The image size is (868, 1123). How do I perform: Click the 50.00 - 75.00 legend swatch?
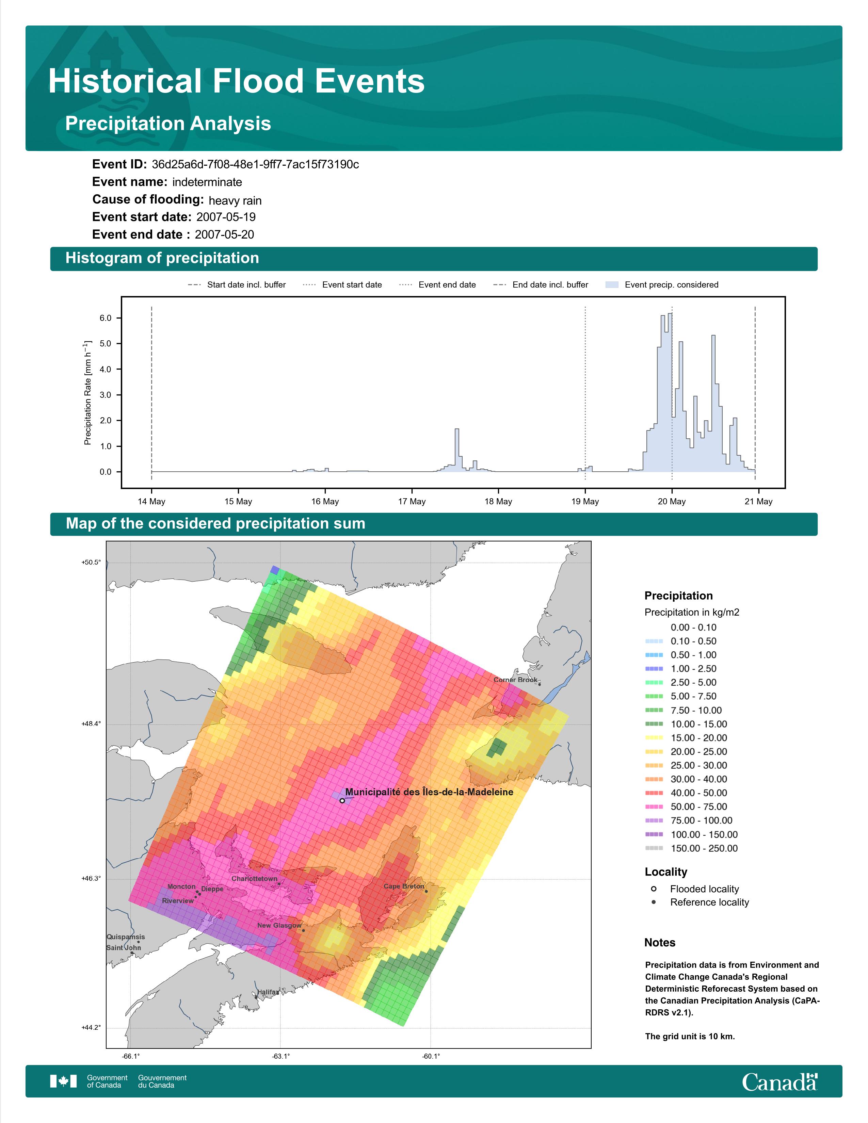(654, 807)
